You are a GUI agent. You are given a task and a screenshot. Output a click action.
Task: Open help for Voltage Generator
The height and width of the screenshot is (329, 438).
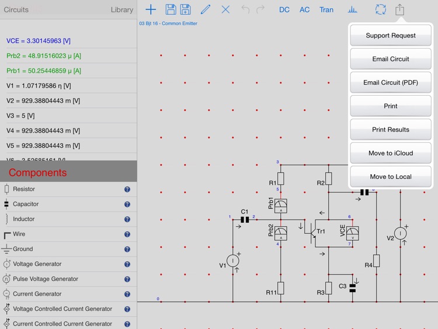pyautogui.click(x=127, y=265)
